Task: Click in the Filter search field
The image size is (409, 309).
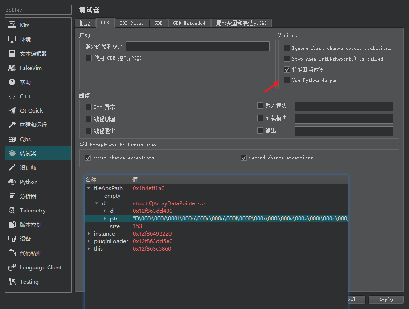Action: pyautogui.click(x=38, y=10)
